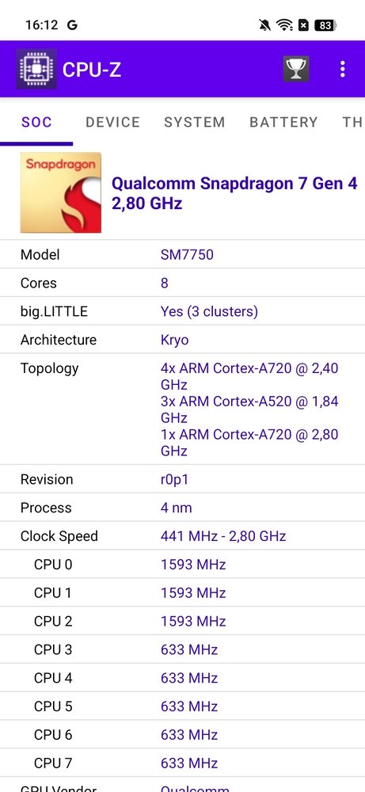Switch to the DEVICE tab
The height and width of the screenshot is (792, 365).
[112, 122]
